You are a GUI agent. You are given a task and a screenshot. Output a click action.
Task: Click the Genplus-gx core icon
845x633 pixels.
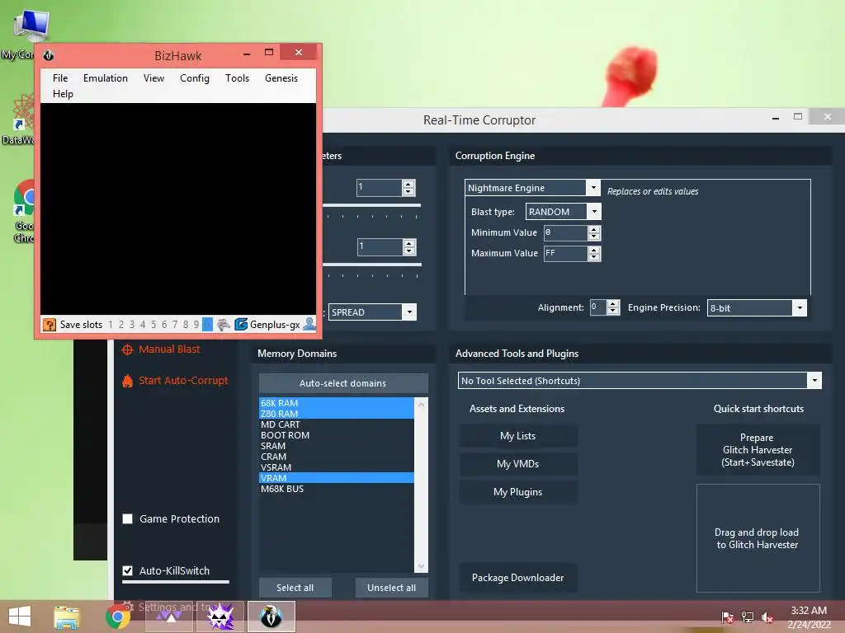coord(241,325)
